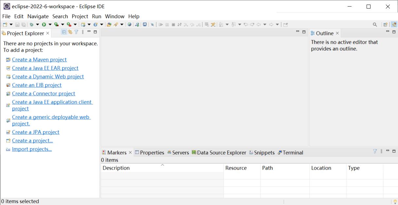Open the External Tools dropdown arrow
398x205 pixels.
(75, 24)
